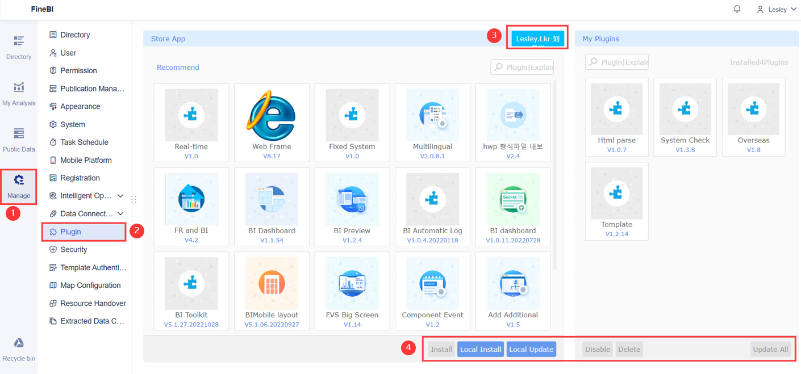This screenshot has width=801, height=374.
Task: Click the Update All button
Action: pos(770,349)
